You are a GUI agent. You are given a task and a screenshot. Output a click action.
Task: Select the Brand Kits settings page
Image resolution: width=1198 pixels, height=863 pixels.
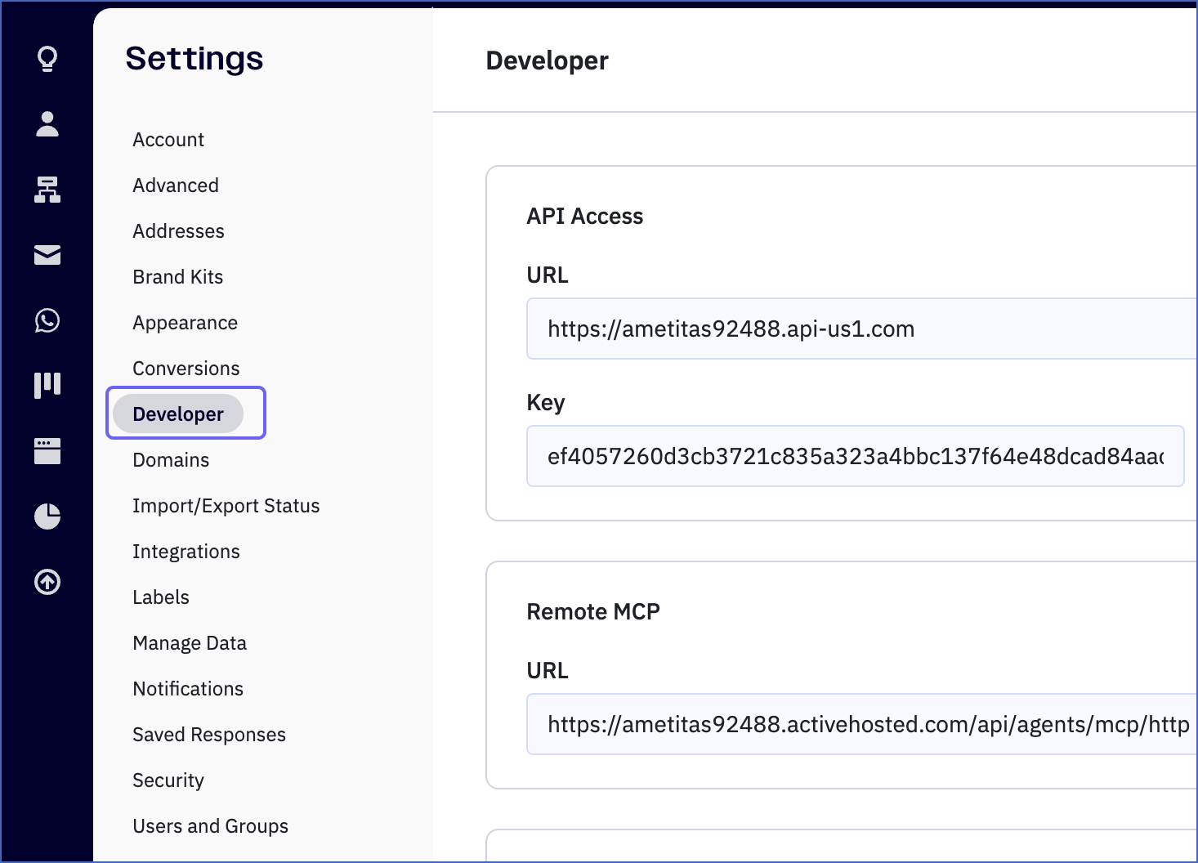coord(178,277)
